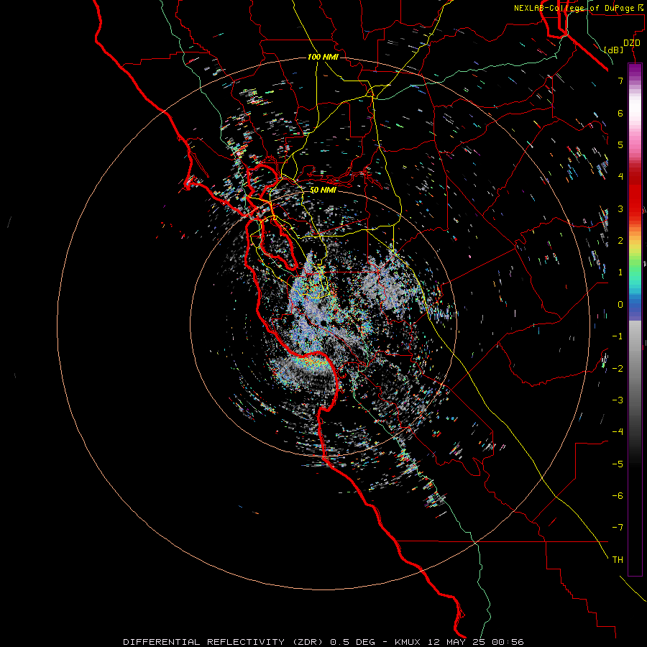647x647 pixels.
Task: Click the -2 dB legend tick label
Action: coord(618,369)
